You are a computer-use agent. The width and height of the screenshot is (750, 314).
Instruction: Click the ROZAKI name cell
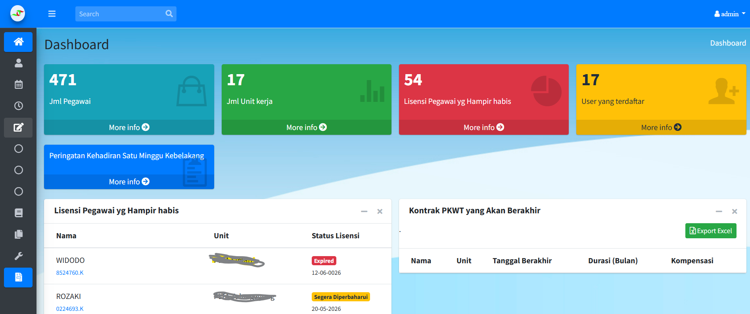click(68, 297)
